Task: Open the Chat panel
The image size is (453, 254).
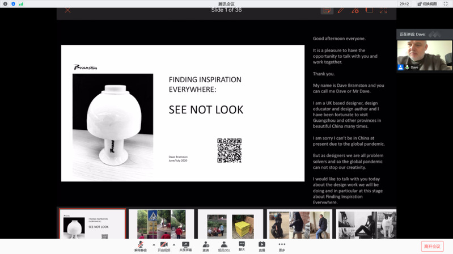Action: 242,244
